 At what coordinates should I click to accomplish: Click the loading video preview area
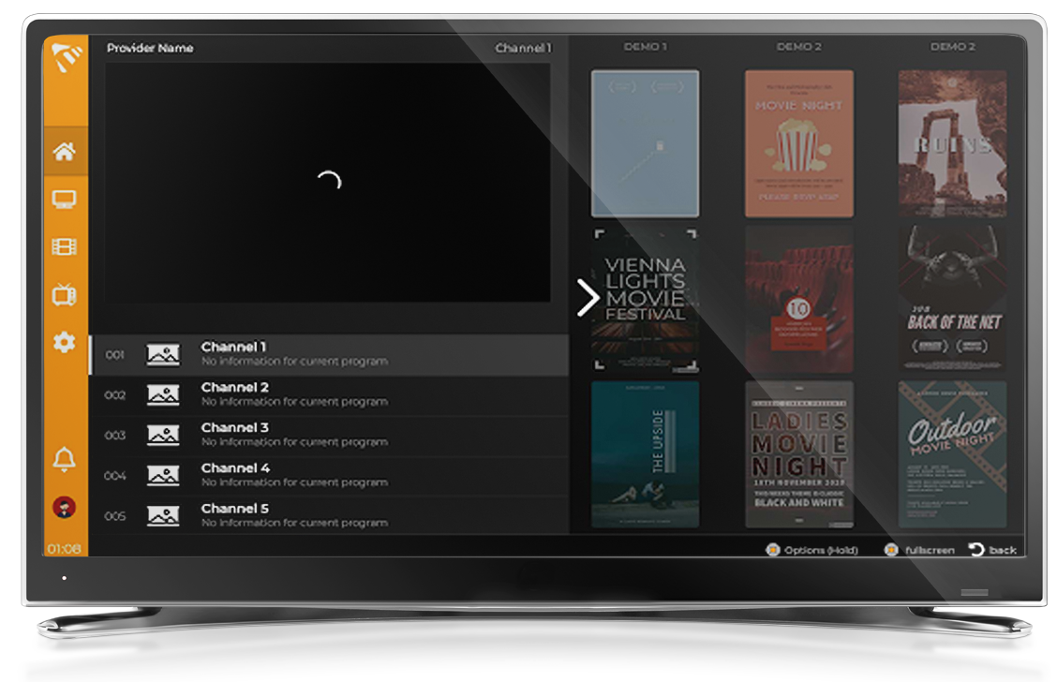tap(328, 182)
